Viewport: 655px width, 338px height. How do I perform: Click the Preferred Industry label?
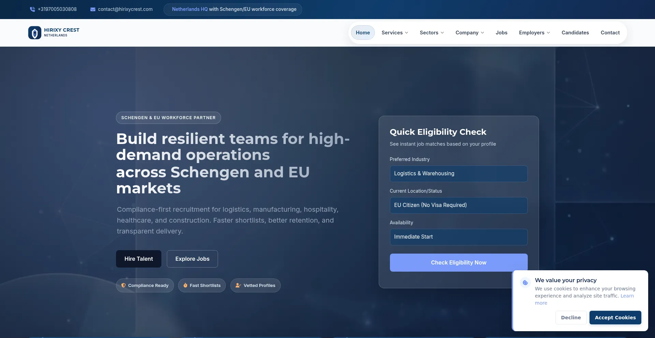409,159
